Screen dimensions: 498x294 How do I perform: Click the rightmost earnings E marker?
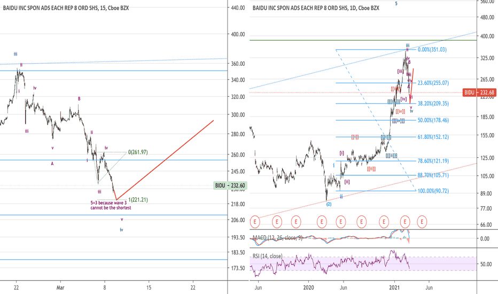[x=422, y=222]
